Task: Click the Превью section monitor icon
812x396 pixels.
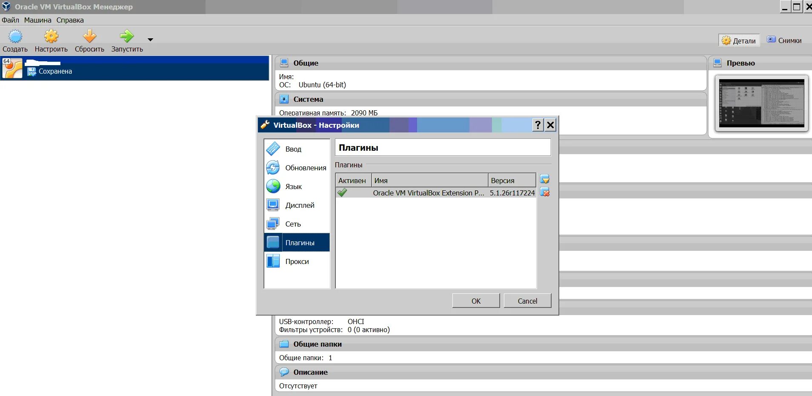Action: (718, 63)
